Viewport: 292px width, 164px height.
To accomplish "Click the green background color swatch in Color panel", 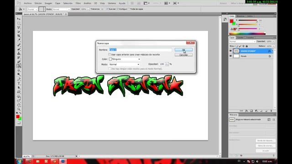I will (x=234, y=24).
